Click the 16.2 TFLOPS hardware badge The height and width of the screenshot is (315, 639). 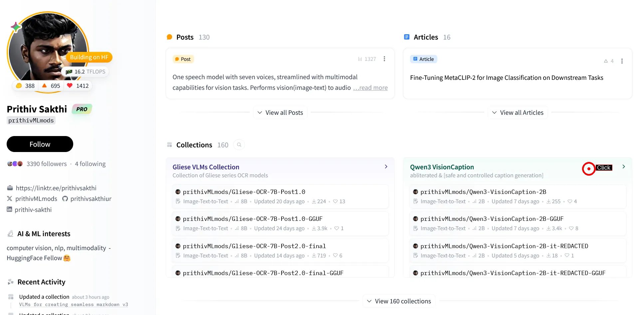point(86,72)
